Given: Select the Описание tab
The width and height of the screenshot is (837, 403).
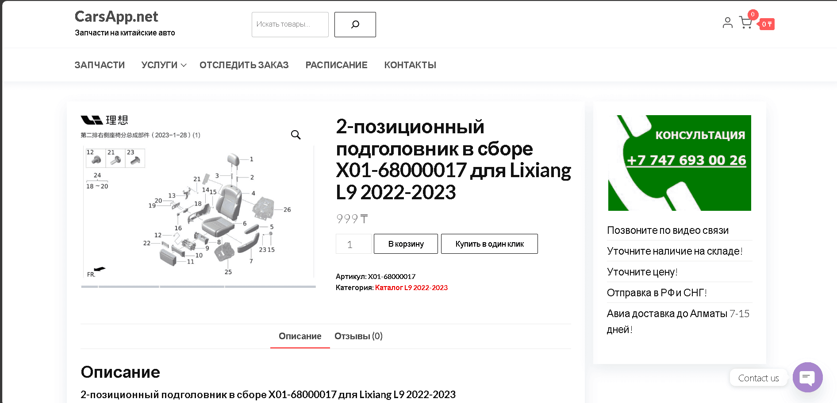Looking at the screenshot, I should coord(299,336).
